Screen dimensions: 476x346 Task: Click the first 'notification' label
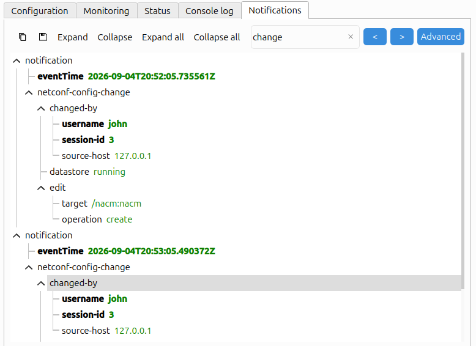[x=49, y=61]
